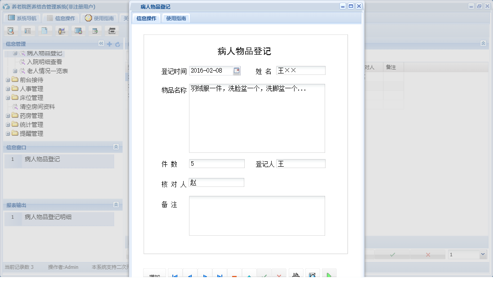The image size is (493, 289).
Task: Click the database add toolbar icon
Action: 94,30
